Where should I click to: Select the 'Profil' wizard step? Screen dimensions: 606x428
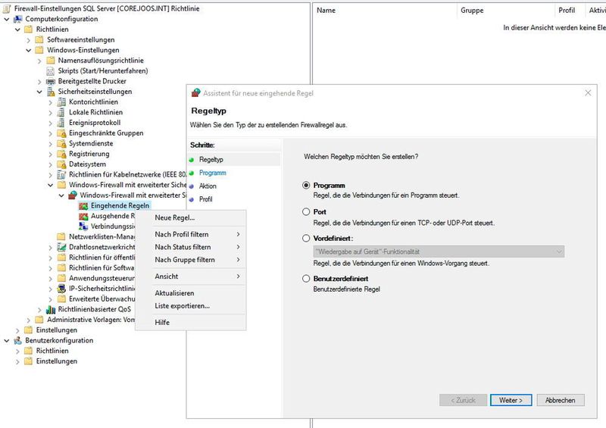click(205, 199)
